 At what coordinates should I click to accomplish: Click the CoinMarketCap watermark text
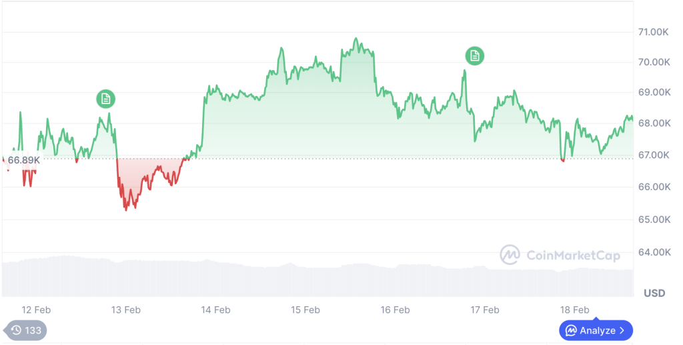click(x=573, y=255)
